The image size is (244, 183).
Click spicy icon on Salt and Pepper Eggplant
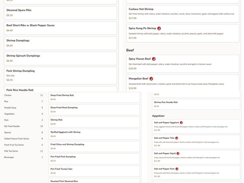181,123
